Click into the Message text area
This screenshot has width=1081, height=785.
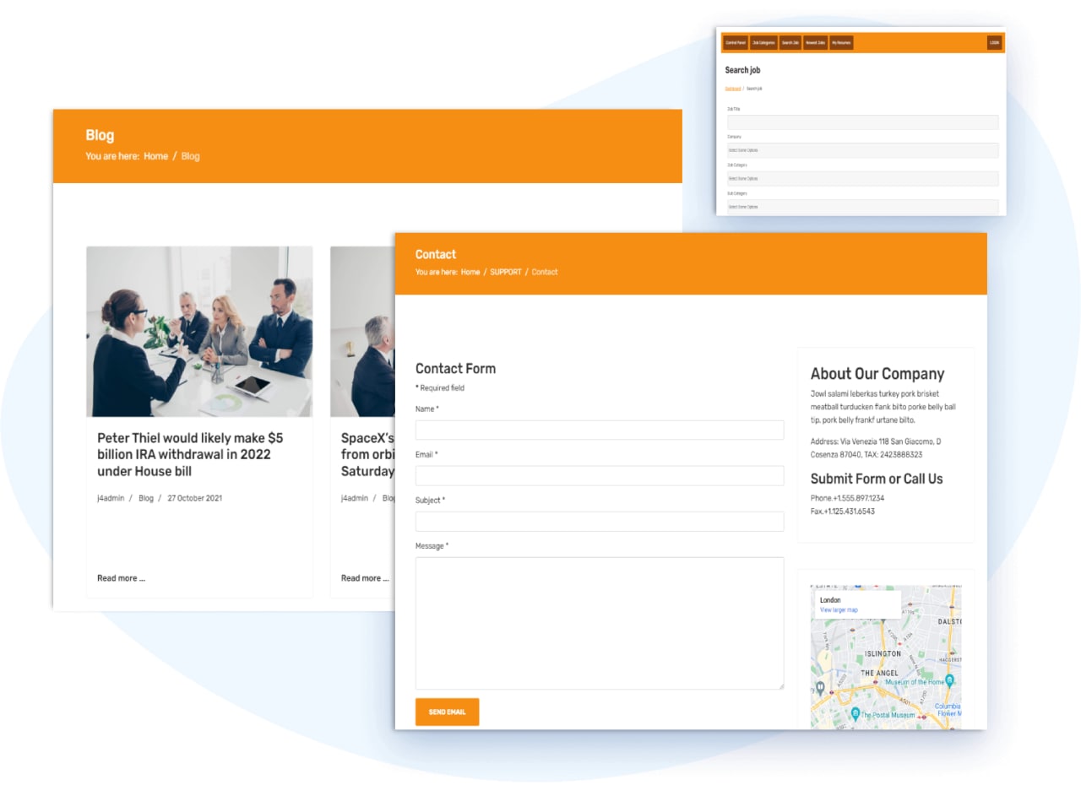(x=600, y=623)
